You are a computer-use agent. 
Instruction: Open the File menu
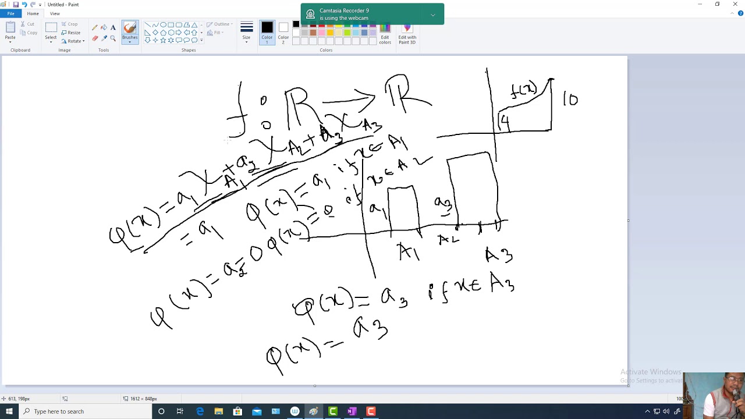[10, 13]
